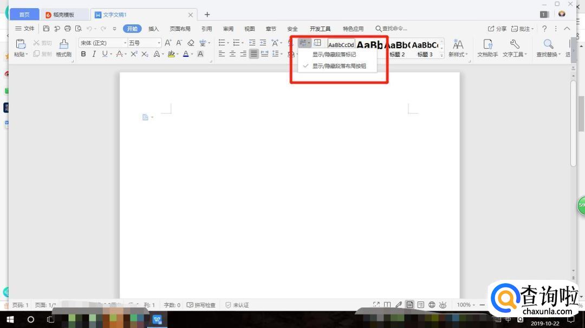Switch to 插入 ribbon tab
Screen dimensions: 585x328
click(x=153, y=29)
